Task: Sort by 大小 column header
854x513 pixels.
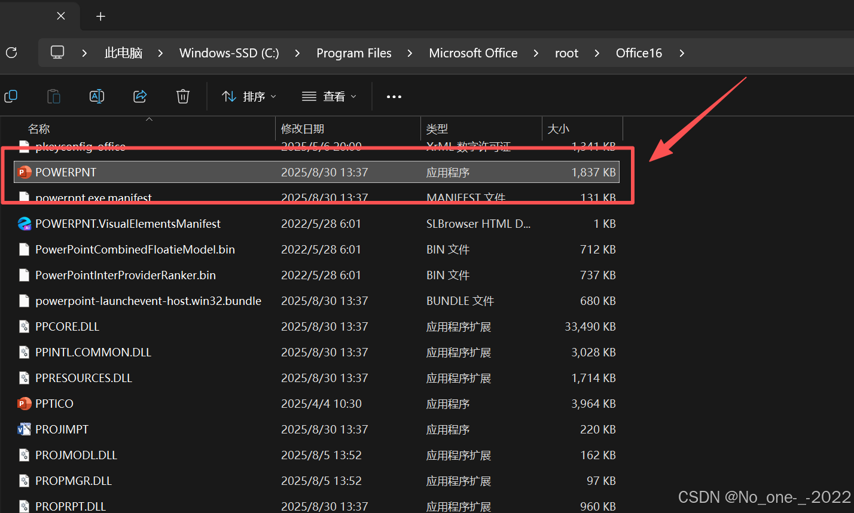Action: click(x=559, y=129)
